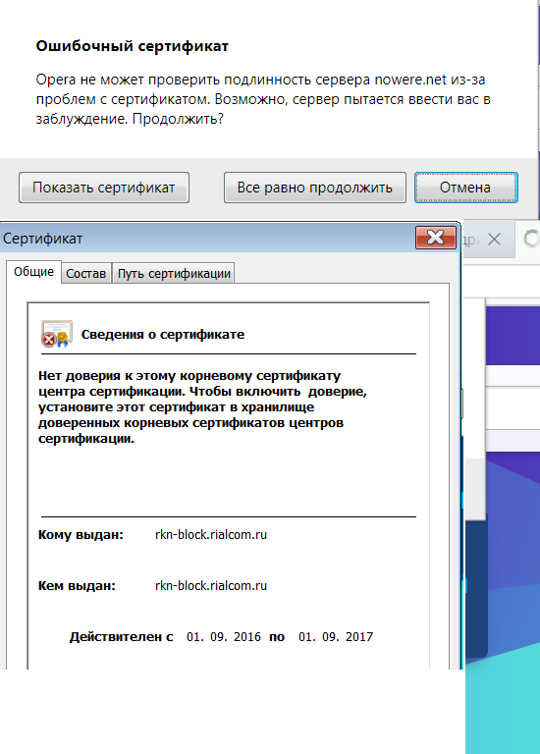540x754 pixels.
Task: Close the Сертификат dialog with red X
Action: click(436, 238)
